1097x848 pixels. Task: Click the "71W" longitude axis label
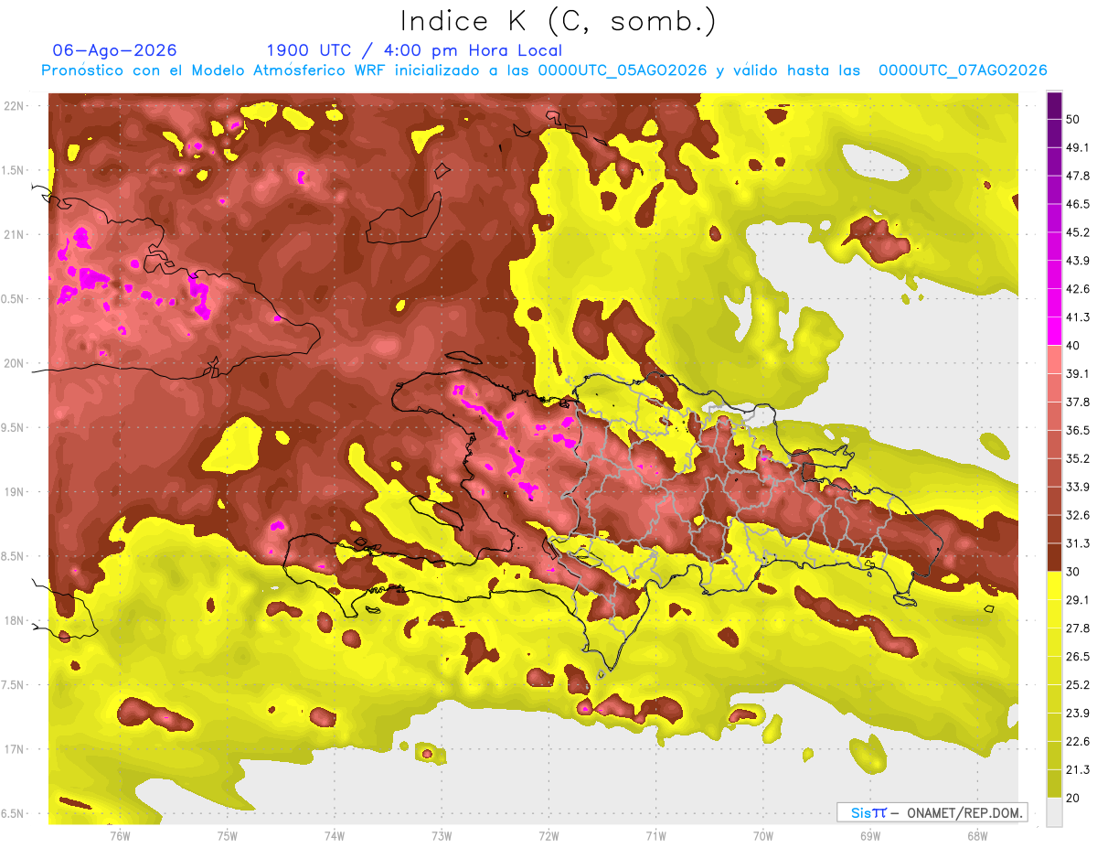point(655,836)
